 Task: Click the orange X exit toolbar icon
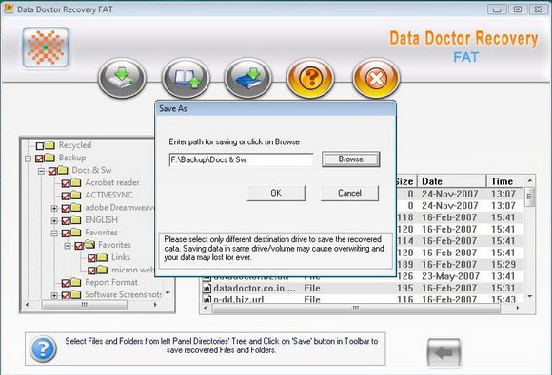coord(376,78)
